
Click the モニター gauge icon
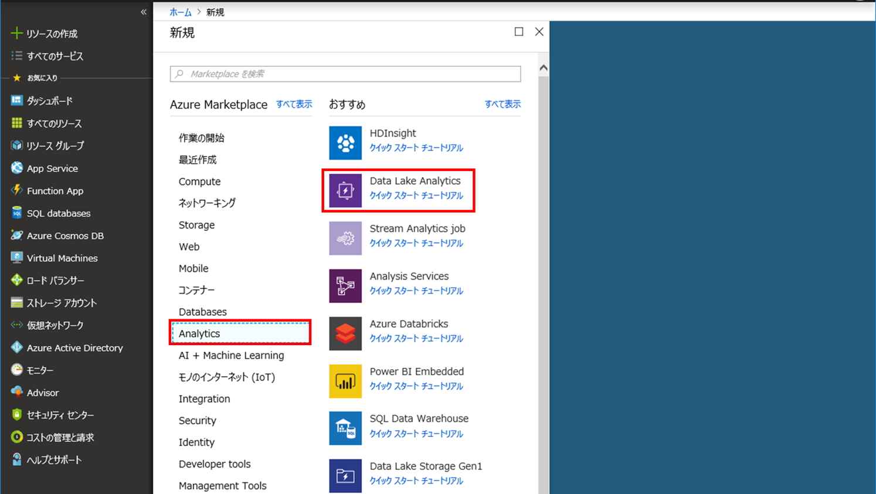click(x=16, y=370)
